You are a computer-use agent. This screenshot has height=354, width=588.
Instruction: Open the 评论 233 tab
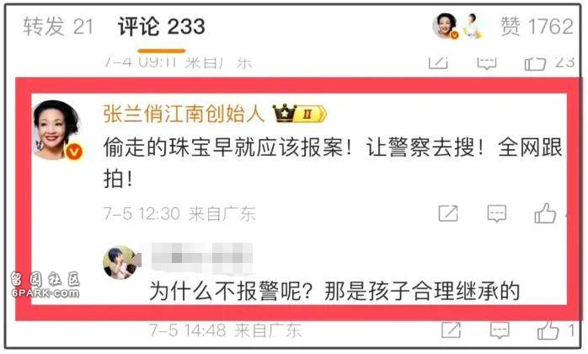(x=161, y=27)
